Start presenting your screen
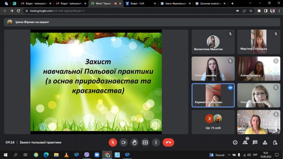The image size is (283, 159). click(x=145, y=142)
